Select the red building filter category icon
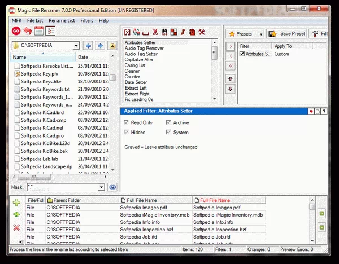 pyautogui.click(x=192, y=32)
